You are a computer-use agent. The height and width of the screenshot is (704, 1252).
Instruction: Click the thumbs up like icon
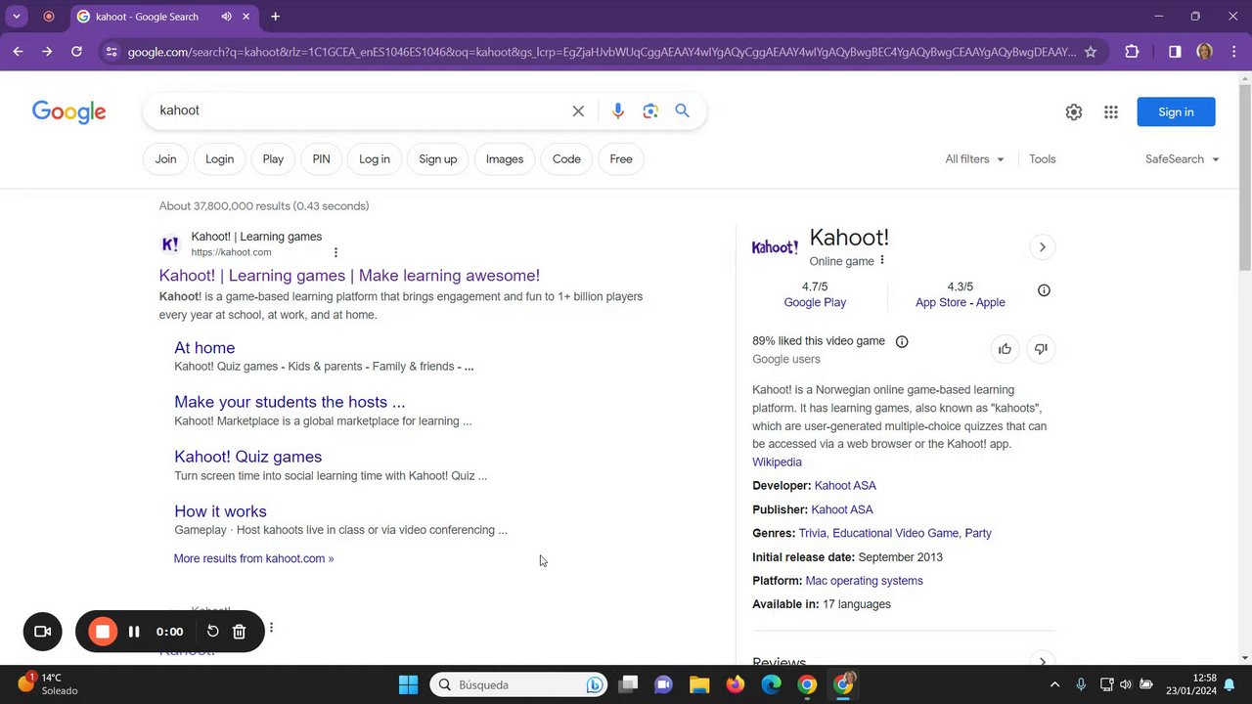click(x=1005, y=349)
